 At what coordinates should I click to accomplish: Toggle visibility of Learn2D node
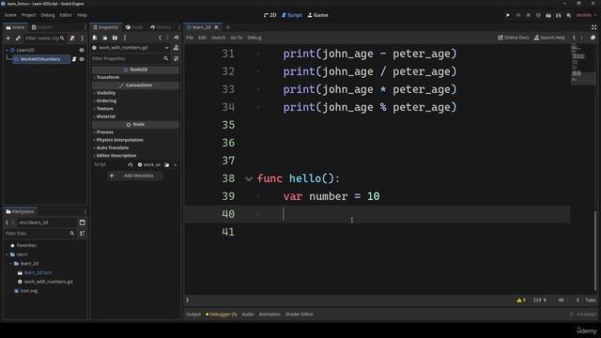(82, 50)
